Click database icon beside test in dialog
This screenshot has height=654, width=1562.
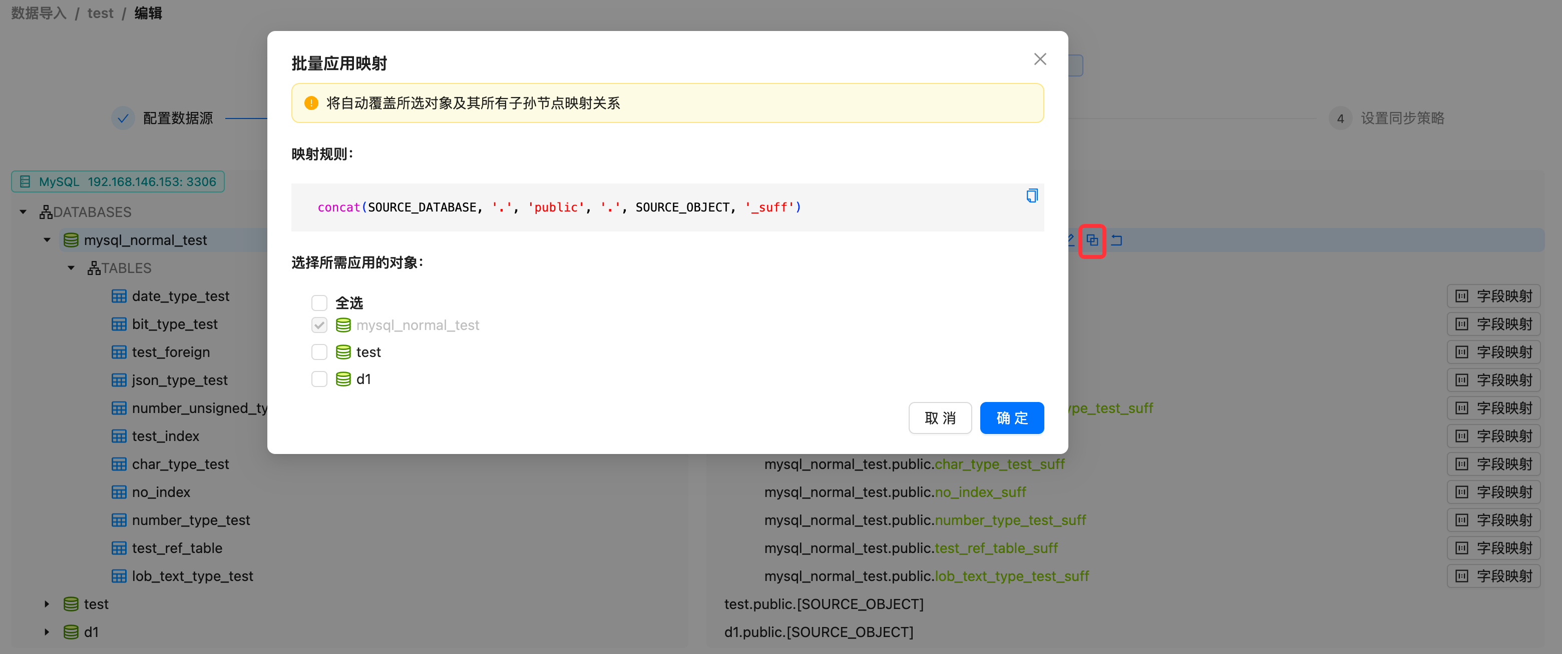[343, 352]
